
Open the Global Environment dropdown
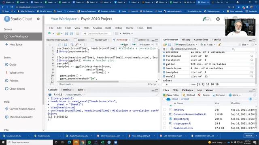point(185,49)
